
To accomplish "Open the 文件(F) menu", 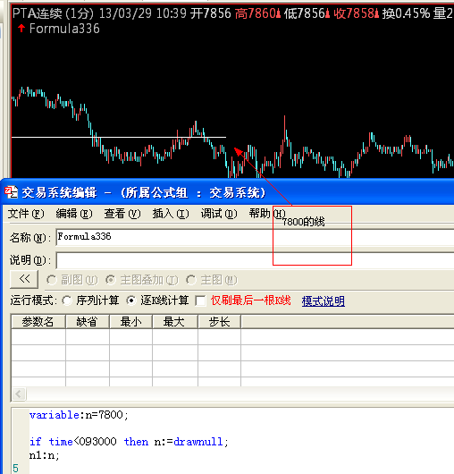I will pyautogui.click(x=26, y=214).
